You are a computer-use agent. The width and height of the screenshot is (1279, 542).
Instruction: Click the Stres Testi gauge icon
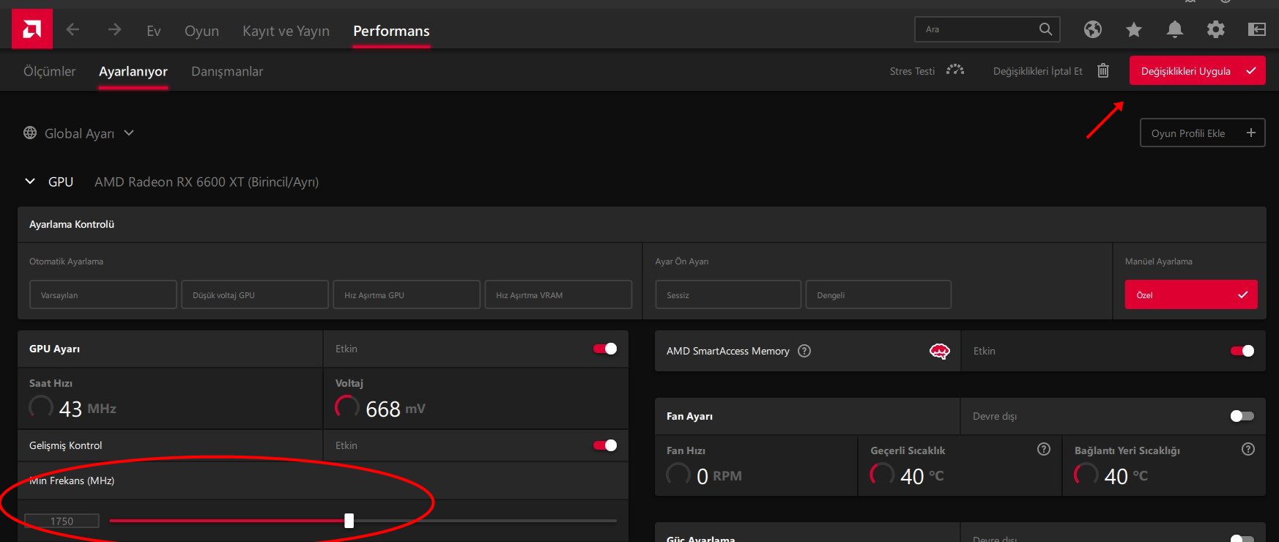tap(954, 70)
